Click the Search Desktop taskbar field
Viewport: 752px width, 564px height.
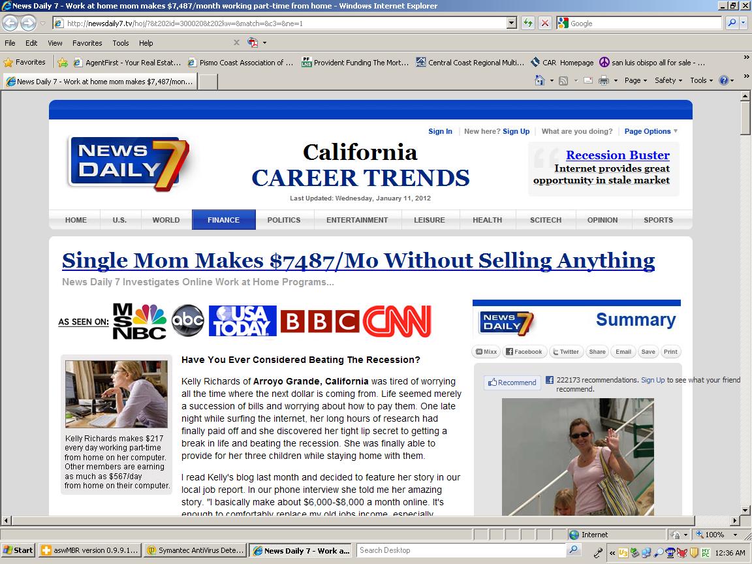click(x=462, y=550)
